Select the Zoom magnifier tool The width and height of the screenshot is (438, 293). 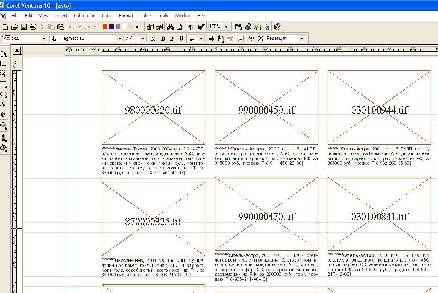tap(4, 126)
